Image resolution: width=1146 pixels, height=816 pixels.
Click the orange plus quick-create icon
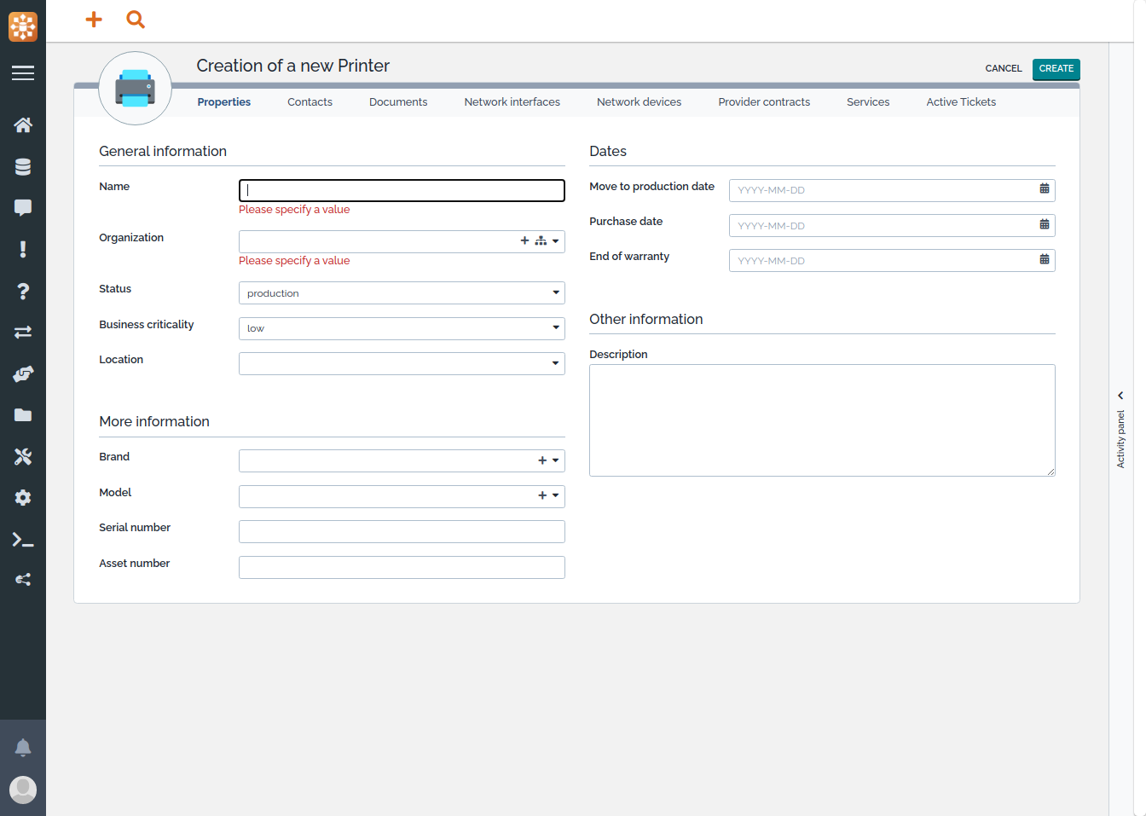click(94, 19)
